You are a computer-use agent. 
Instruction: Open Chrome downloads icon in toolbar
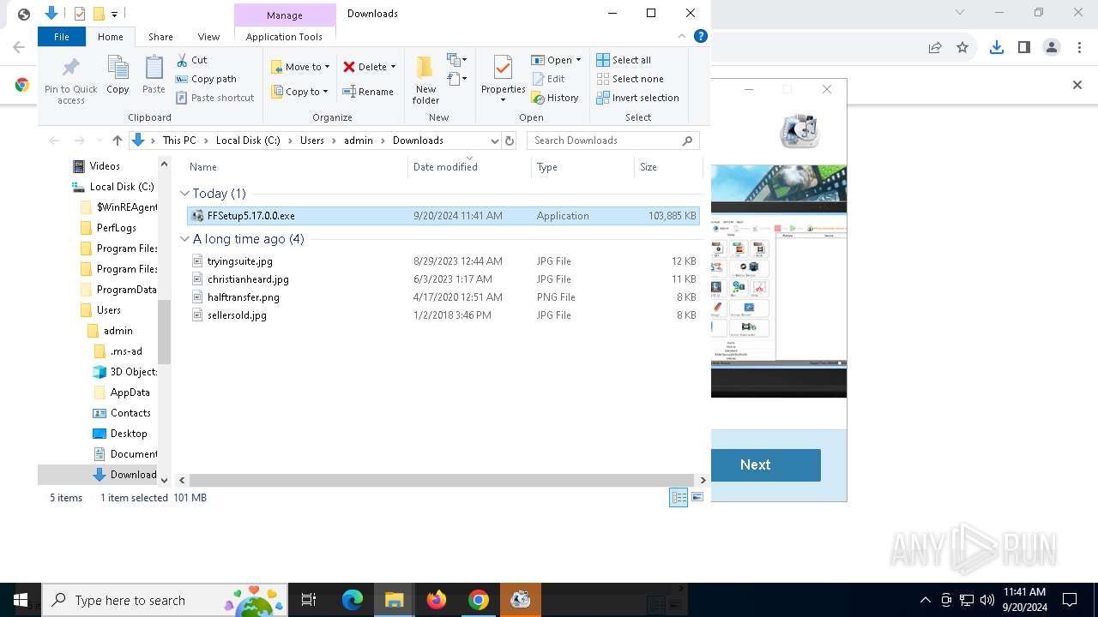[x=996, y=47]
